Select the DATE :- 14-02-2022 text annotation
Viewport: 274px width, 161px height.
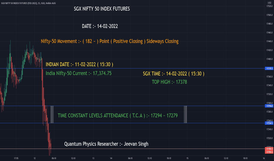coord(100,26)
